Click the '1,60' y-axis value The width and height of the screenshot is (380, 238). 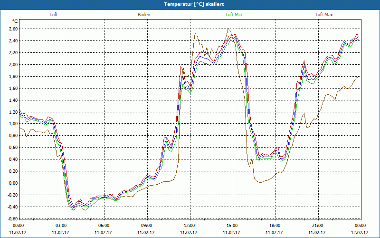click(x=14, y=89)
